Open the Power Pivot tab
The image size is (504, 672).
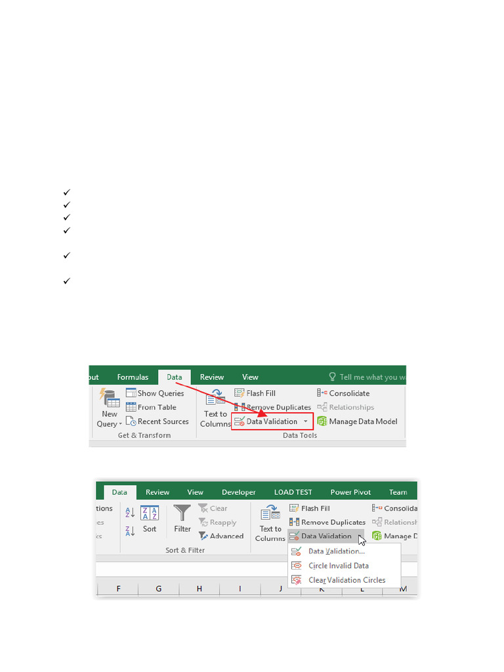click(x=350, y=492)
